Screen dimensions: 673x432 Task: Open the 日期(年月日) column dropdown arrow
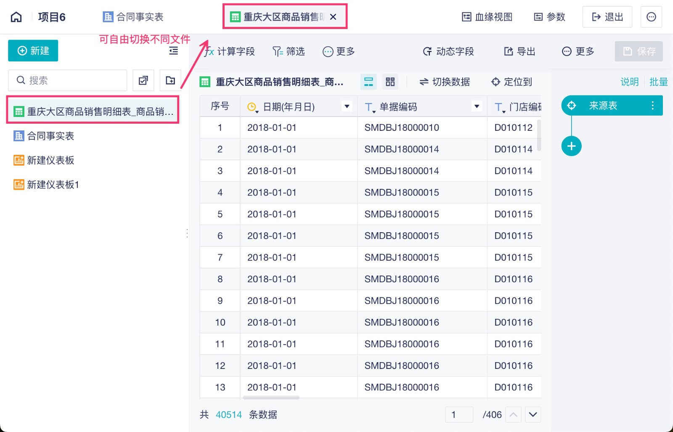coord(347,106)
